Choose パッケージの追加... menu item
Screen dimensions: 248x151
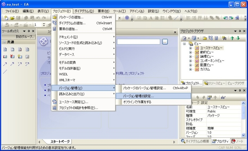83,17
